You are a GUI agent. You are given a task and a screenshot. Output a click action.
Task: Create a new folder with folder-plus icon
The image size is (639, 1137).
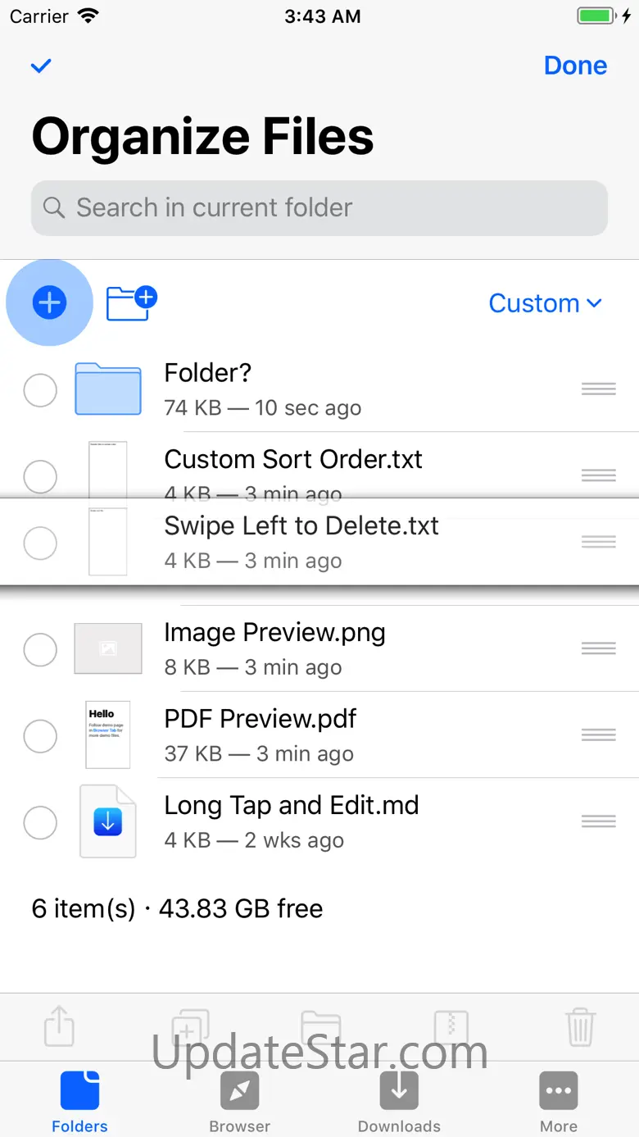[x=131, y=303]
